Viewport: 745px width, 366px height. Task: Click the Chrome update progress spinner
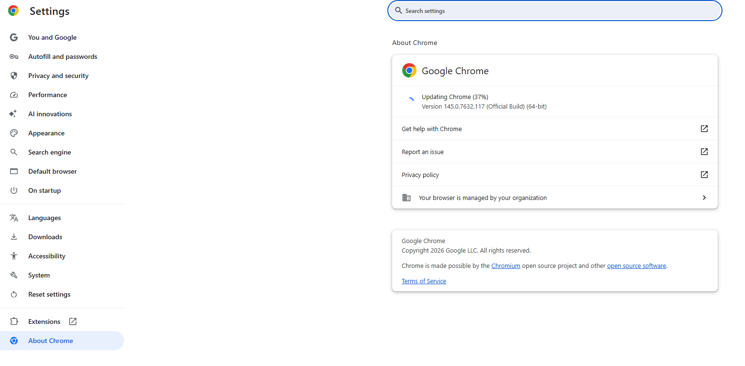tap(411, 99)
